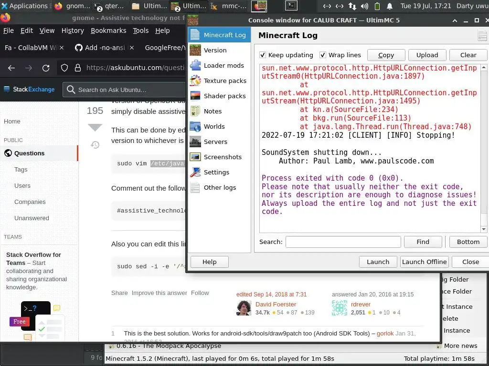
Task: Open the Firefox Tools menu
Action: click(x=141, y=30)
